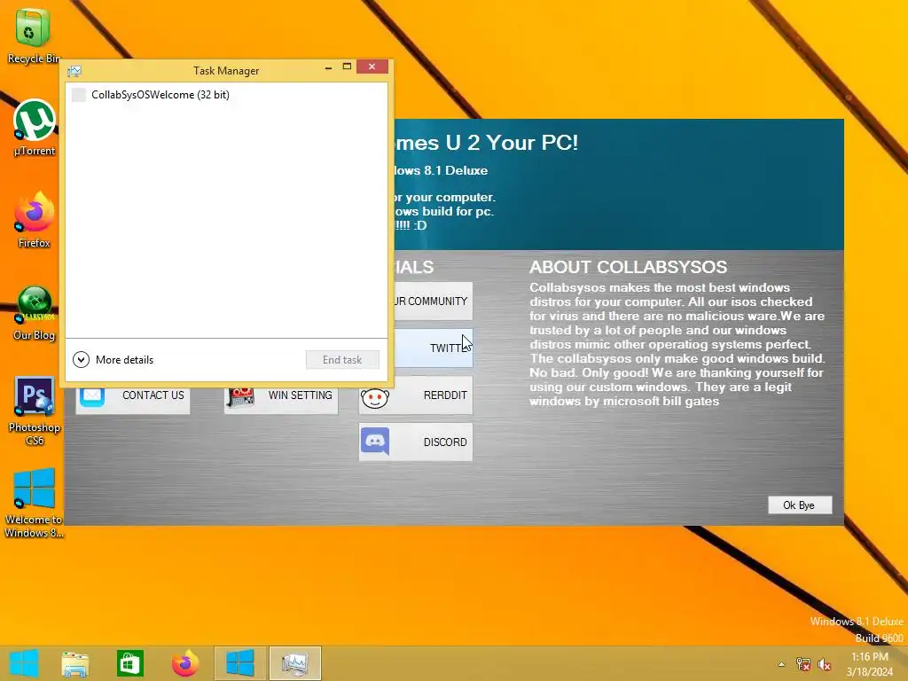This screenshot has height=681, width=908.
Task: Click the End task button
Action: [x=342, y=360]
